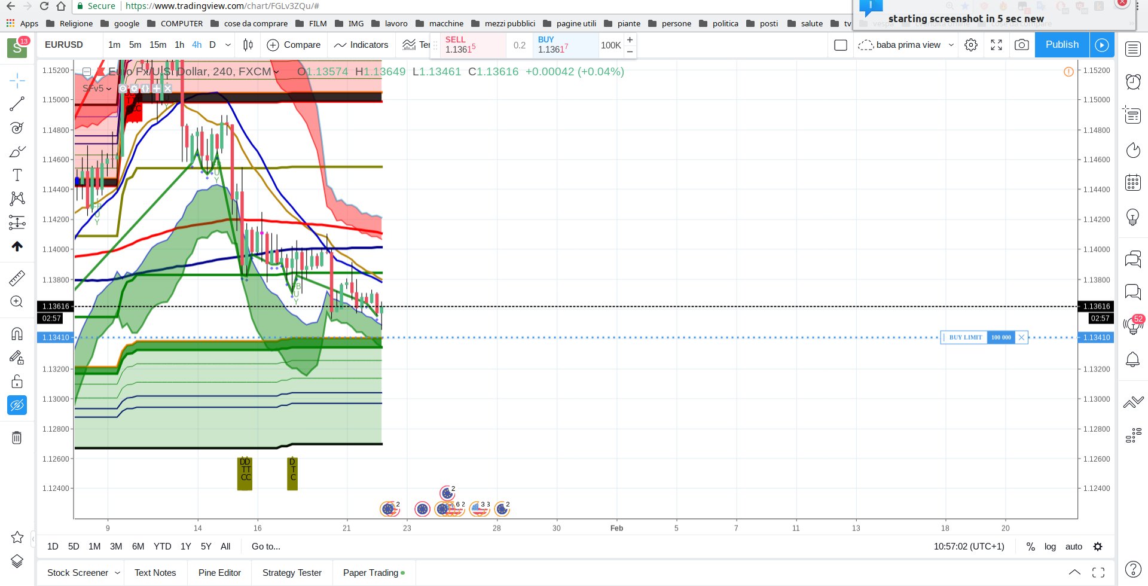Activate the zoom in tool
The width and height of the screenshot is (1148, 586).
point(17,302)
